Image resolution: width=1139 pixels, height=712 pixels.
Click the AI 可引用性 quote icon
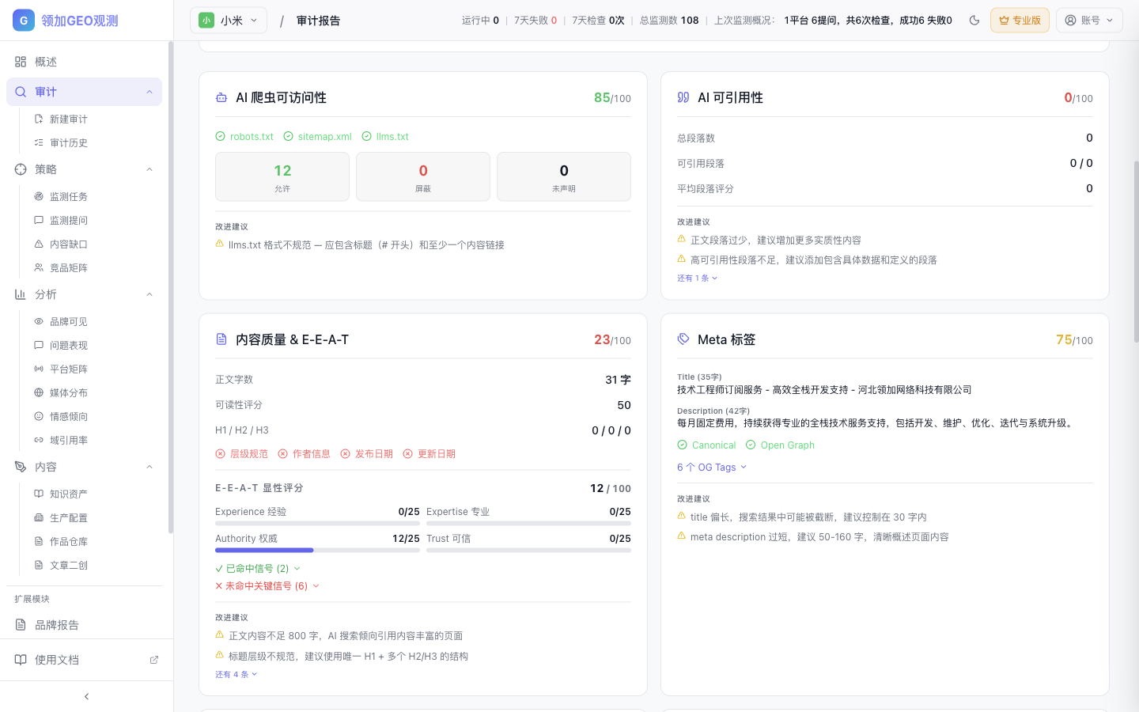[683, 97]
